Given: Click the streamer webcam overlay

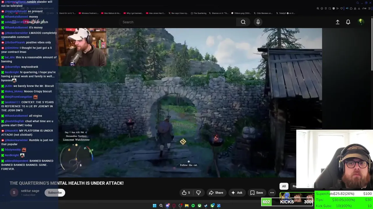Looking at the screenshot, I should tap(335, 159).
